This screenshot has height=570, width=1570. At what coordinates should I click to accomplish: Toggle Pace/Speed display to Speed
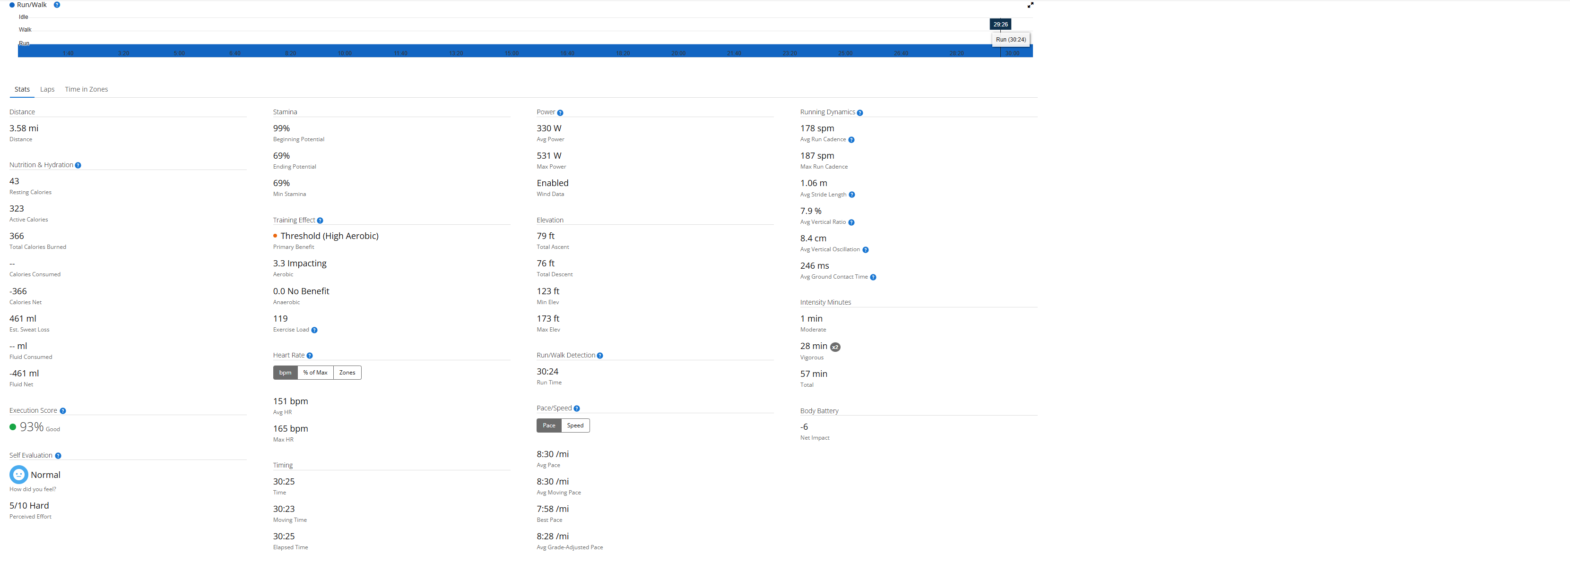pyautogui.click(x=575, y=425)
